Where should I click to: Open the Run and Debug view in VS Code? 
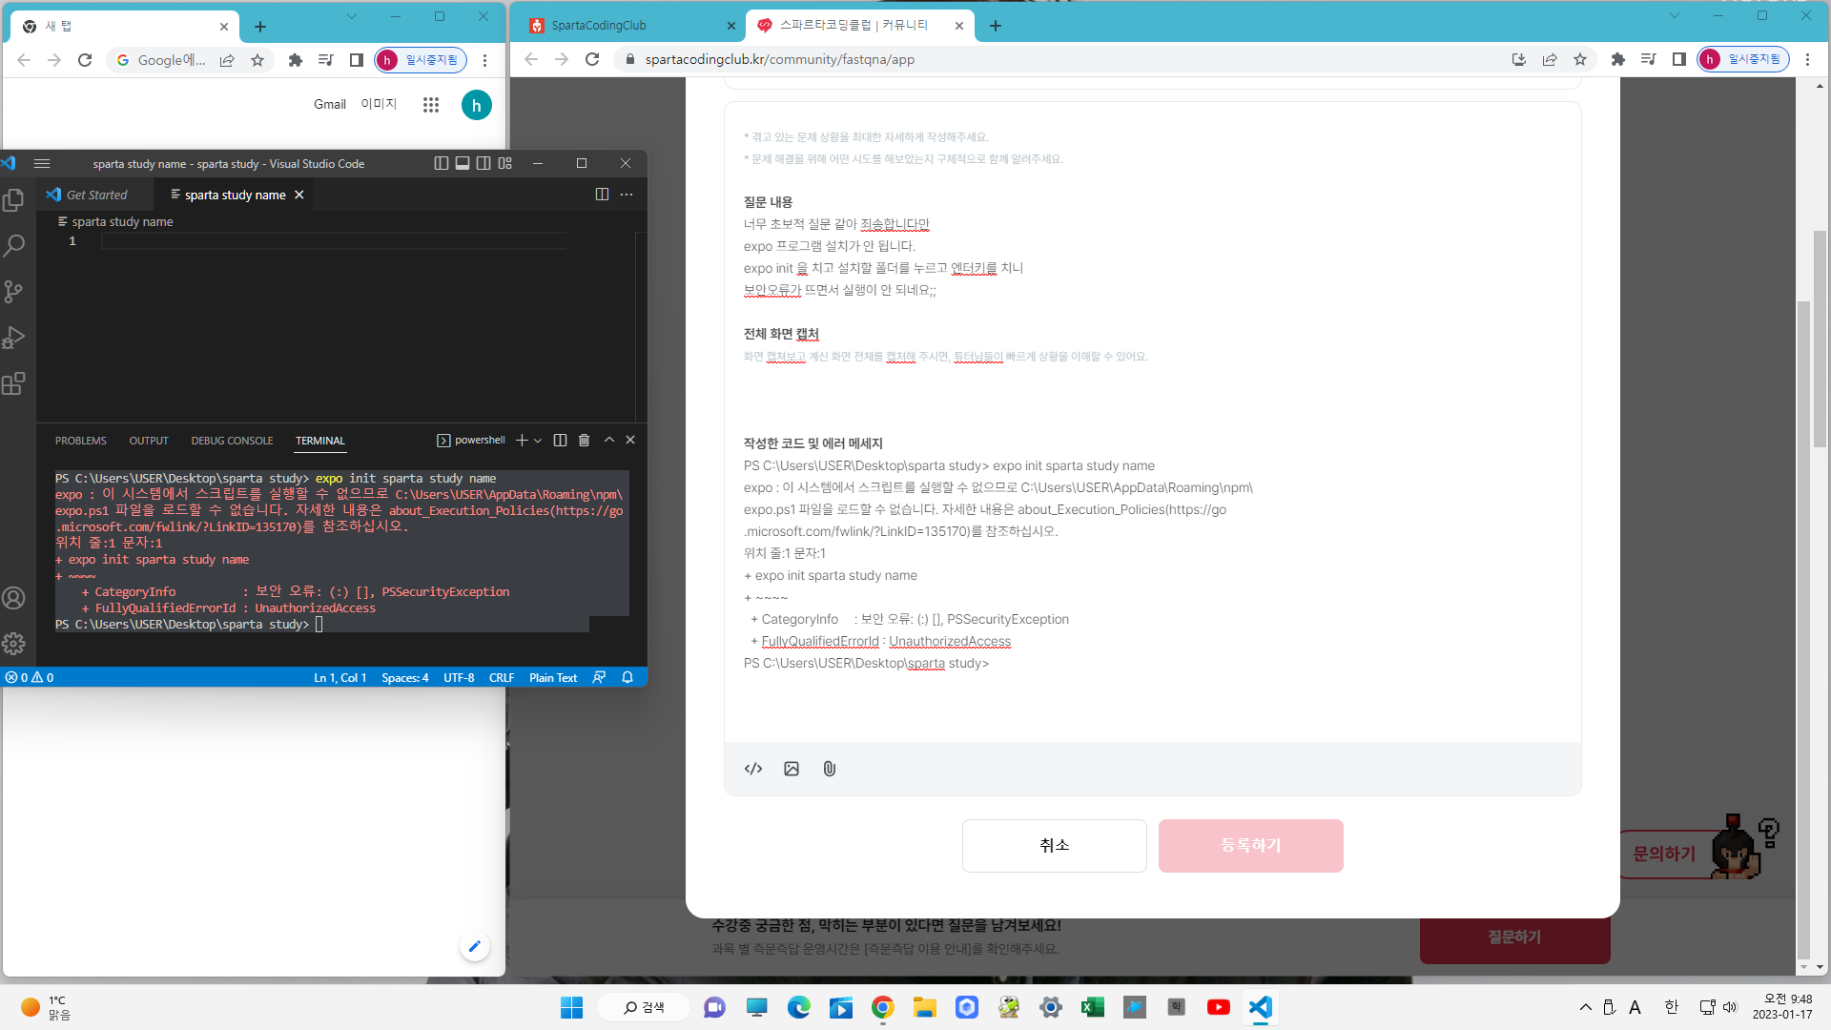13,338
